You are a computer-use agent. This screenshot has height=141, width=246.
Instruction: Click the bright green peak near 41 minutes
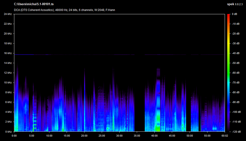pyautogui.click(x=158, y=122)
